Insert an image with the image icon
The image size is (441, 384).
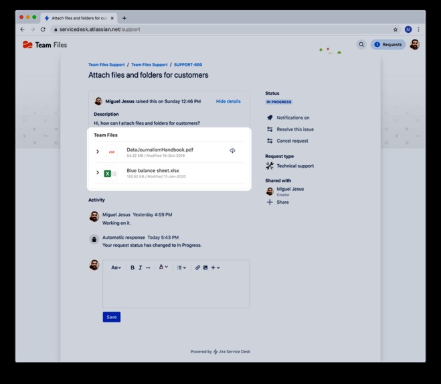pos(205,267)
